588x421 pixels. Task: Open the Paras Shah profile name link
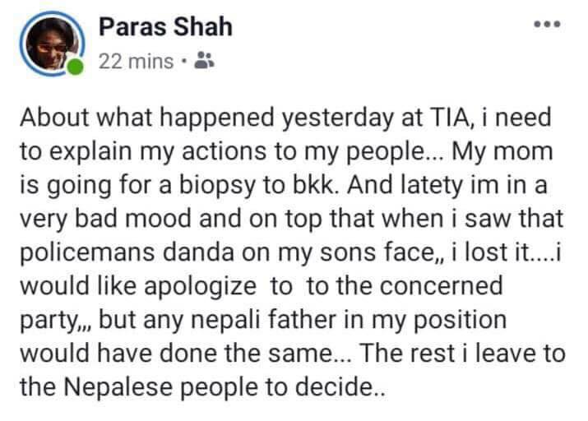tap(165, 27)
